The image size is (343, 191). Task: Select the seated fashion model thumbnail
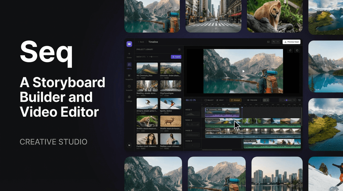click(171, 139)
